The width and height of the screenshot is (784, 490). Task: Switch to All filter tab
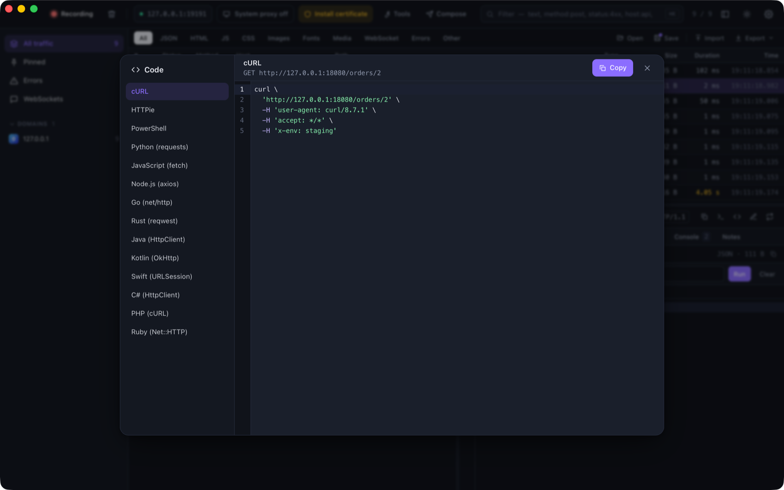pyautogui.click(x=143, y=38)
